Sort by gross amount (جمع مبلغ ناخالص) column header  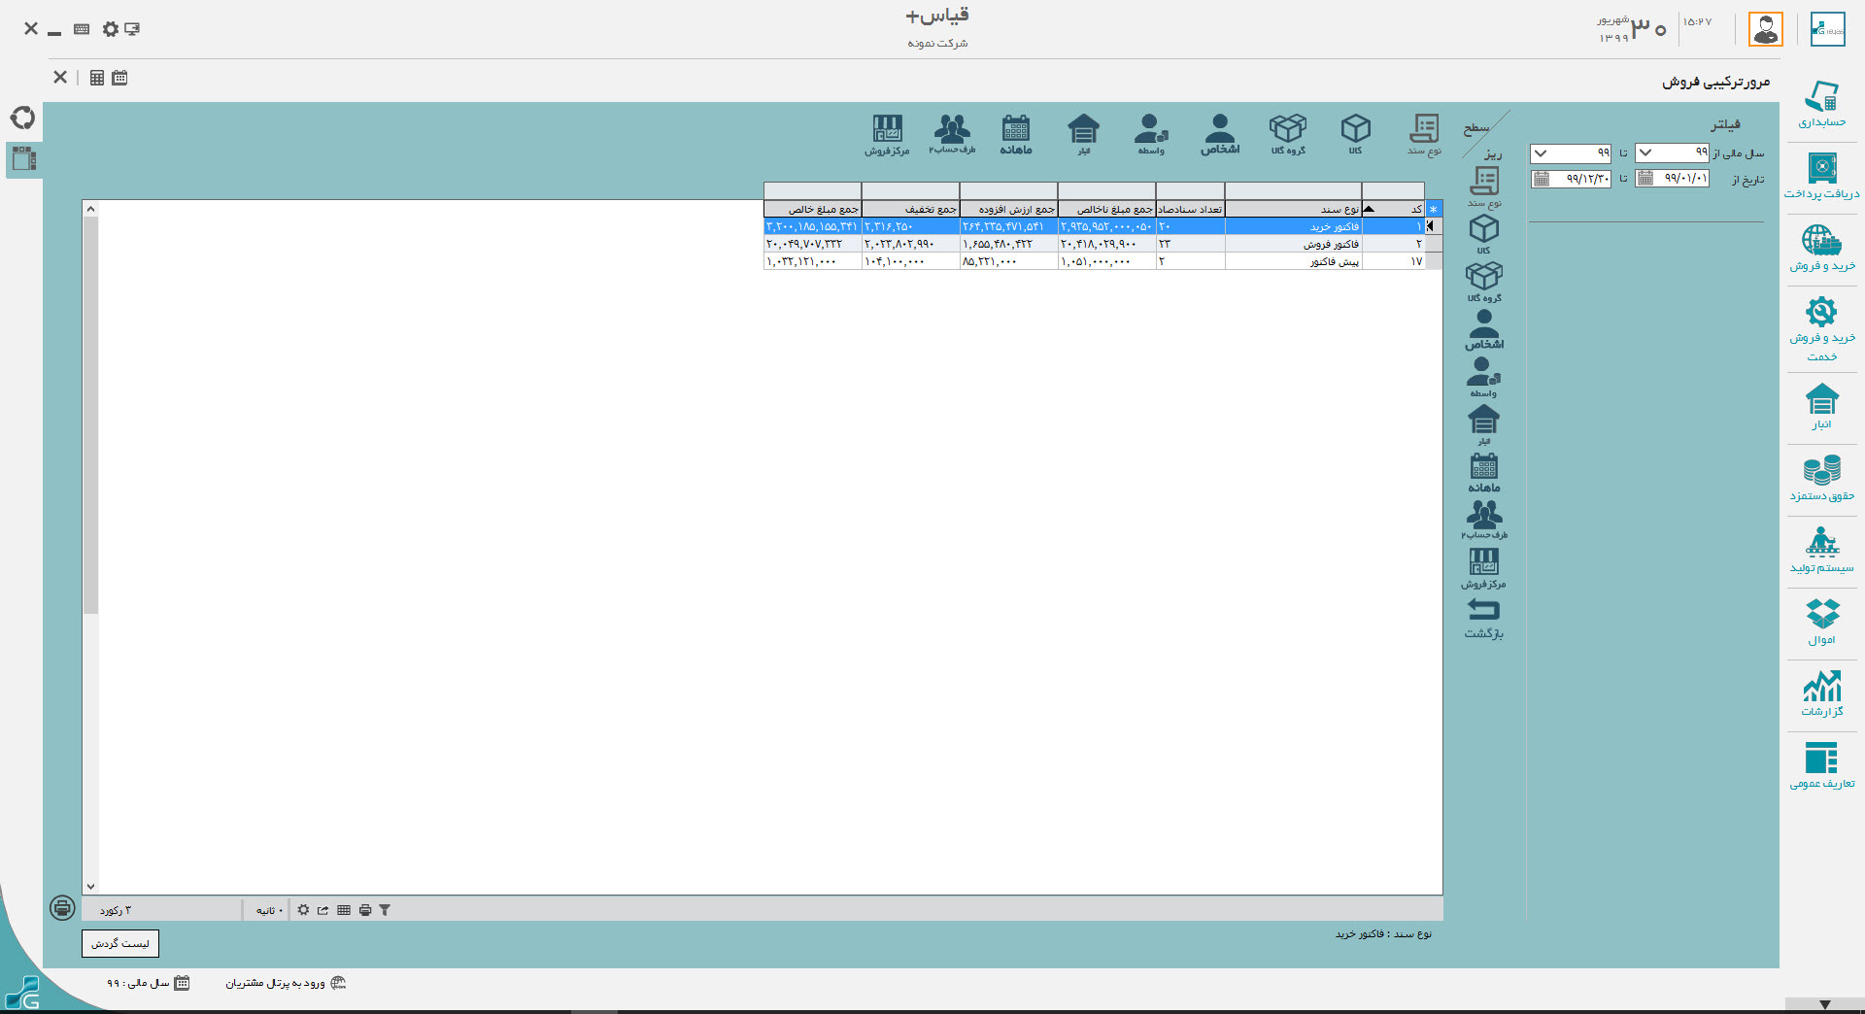click(x=1107, y=209)
